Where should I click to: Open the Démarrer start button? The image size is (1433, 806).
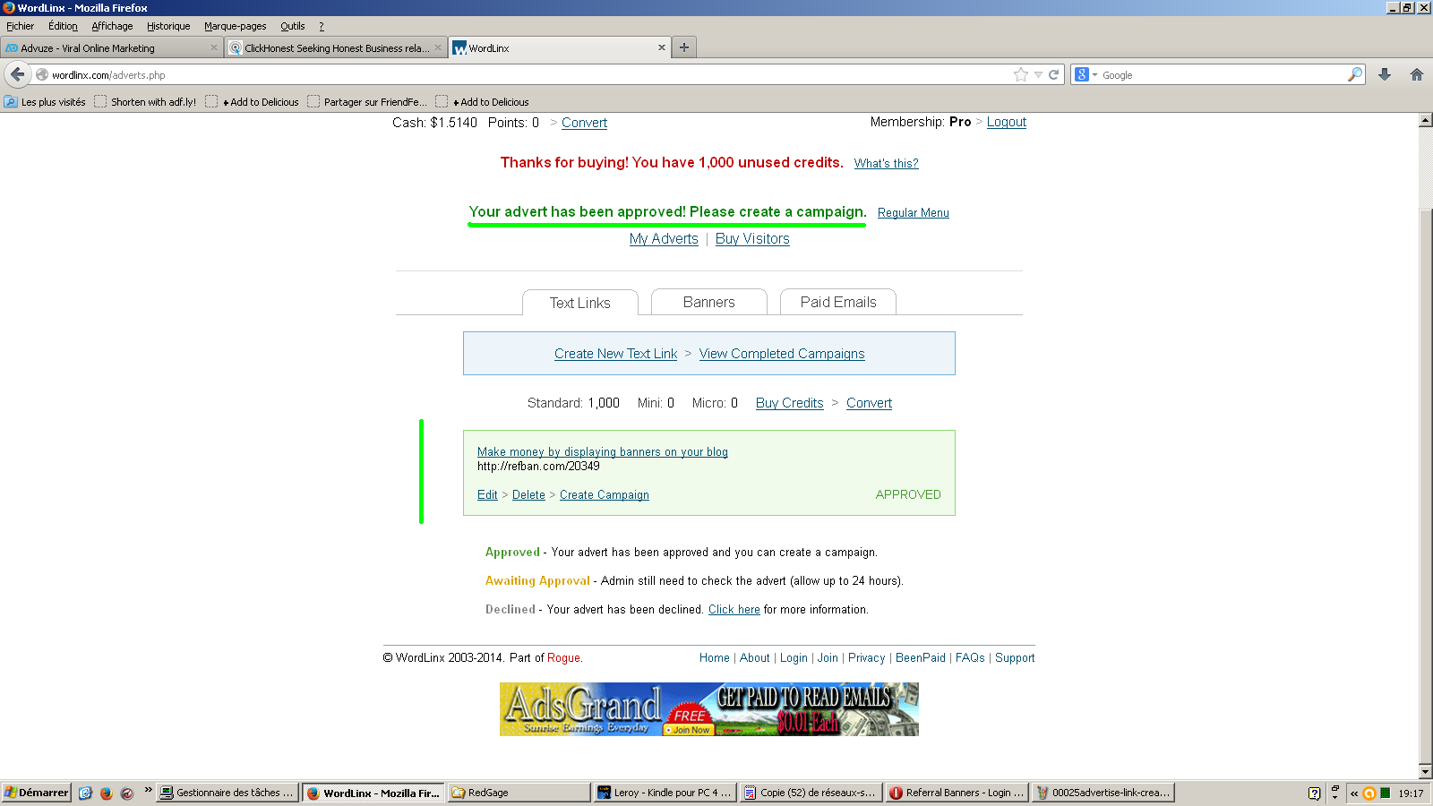tap(36, 793)
